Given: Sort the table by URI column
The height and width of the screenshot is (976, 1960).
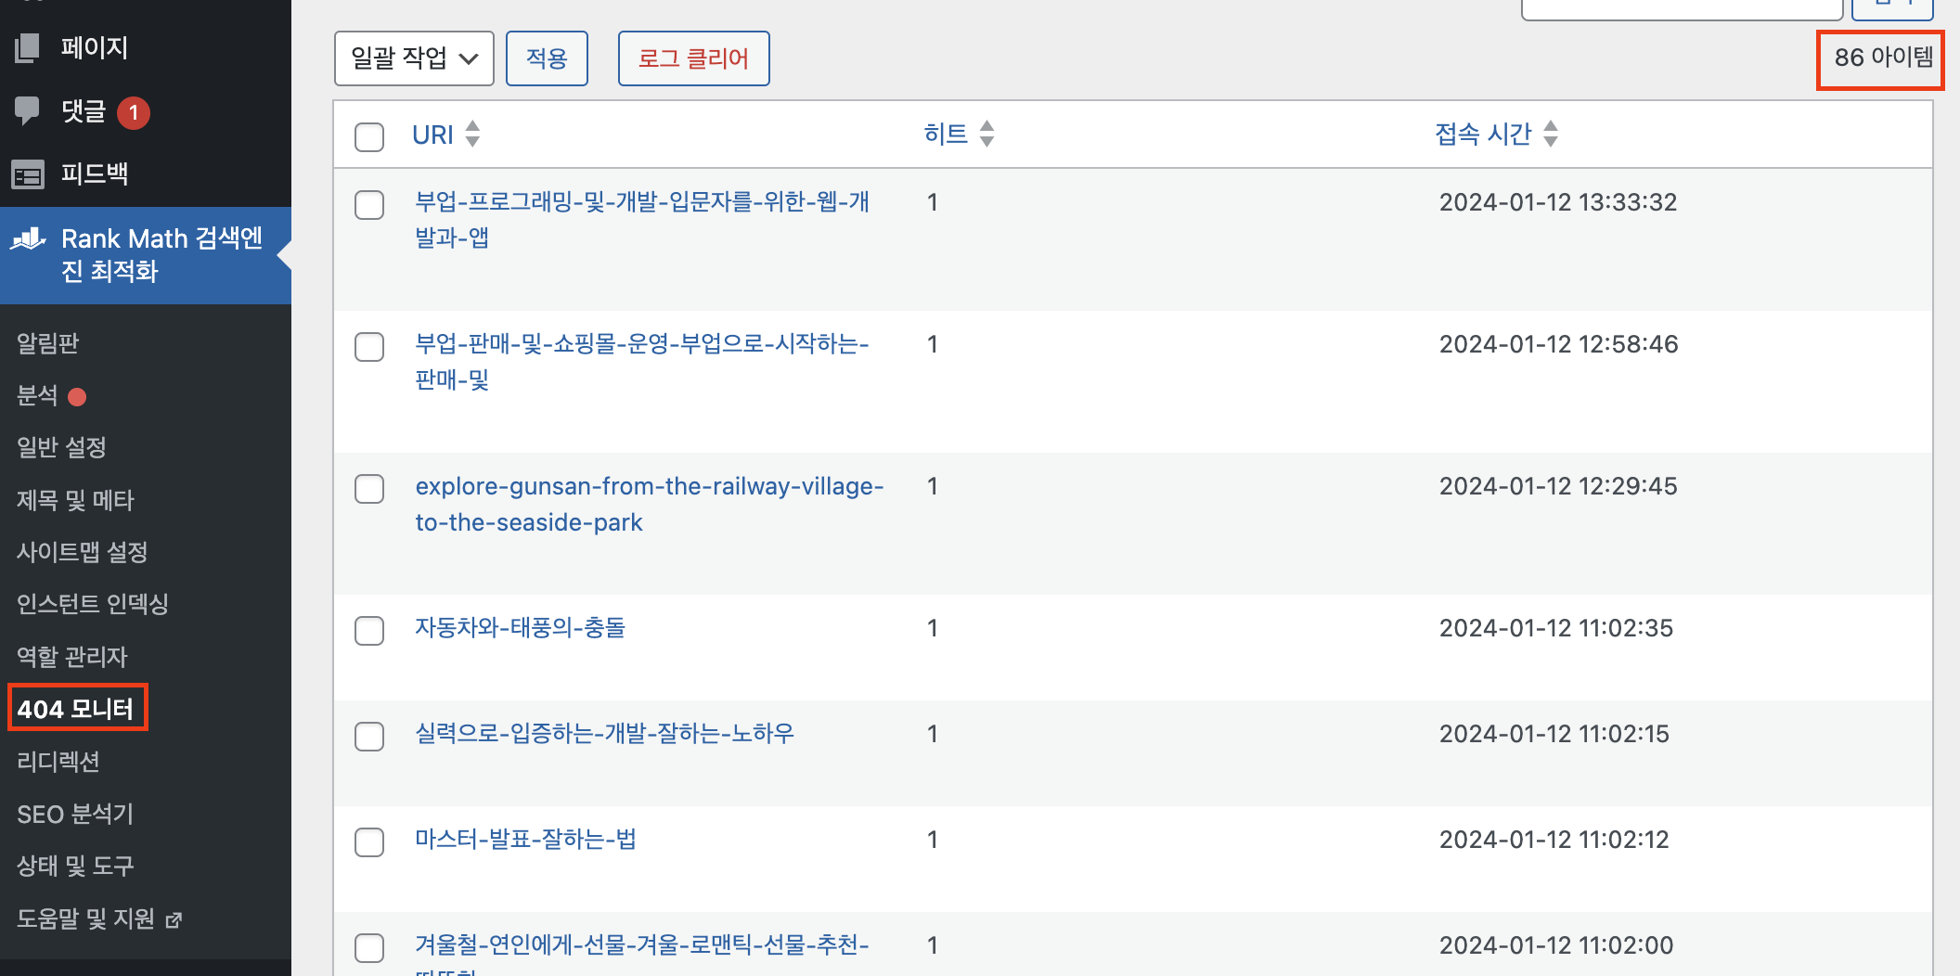Looking at the screenshot, I should 432,134.
